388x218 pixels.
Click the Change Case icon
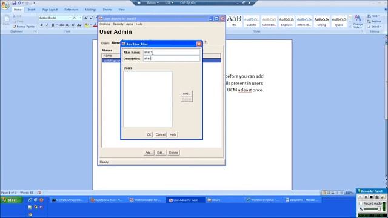(79, 25)
